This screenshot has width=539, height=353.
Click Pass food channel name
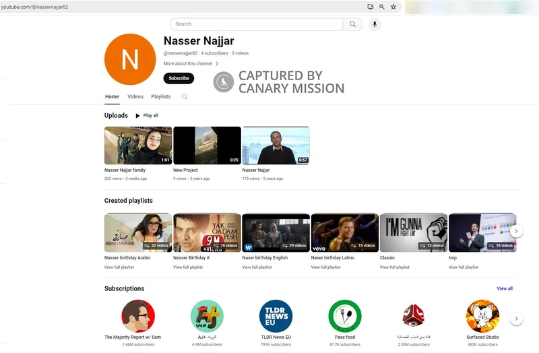click(x=345, y=338)
